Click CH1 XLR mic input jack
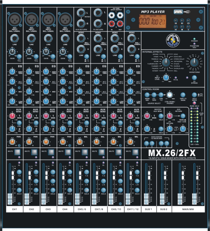This screenshot has width=210, height=231. (15, 19)
